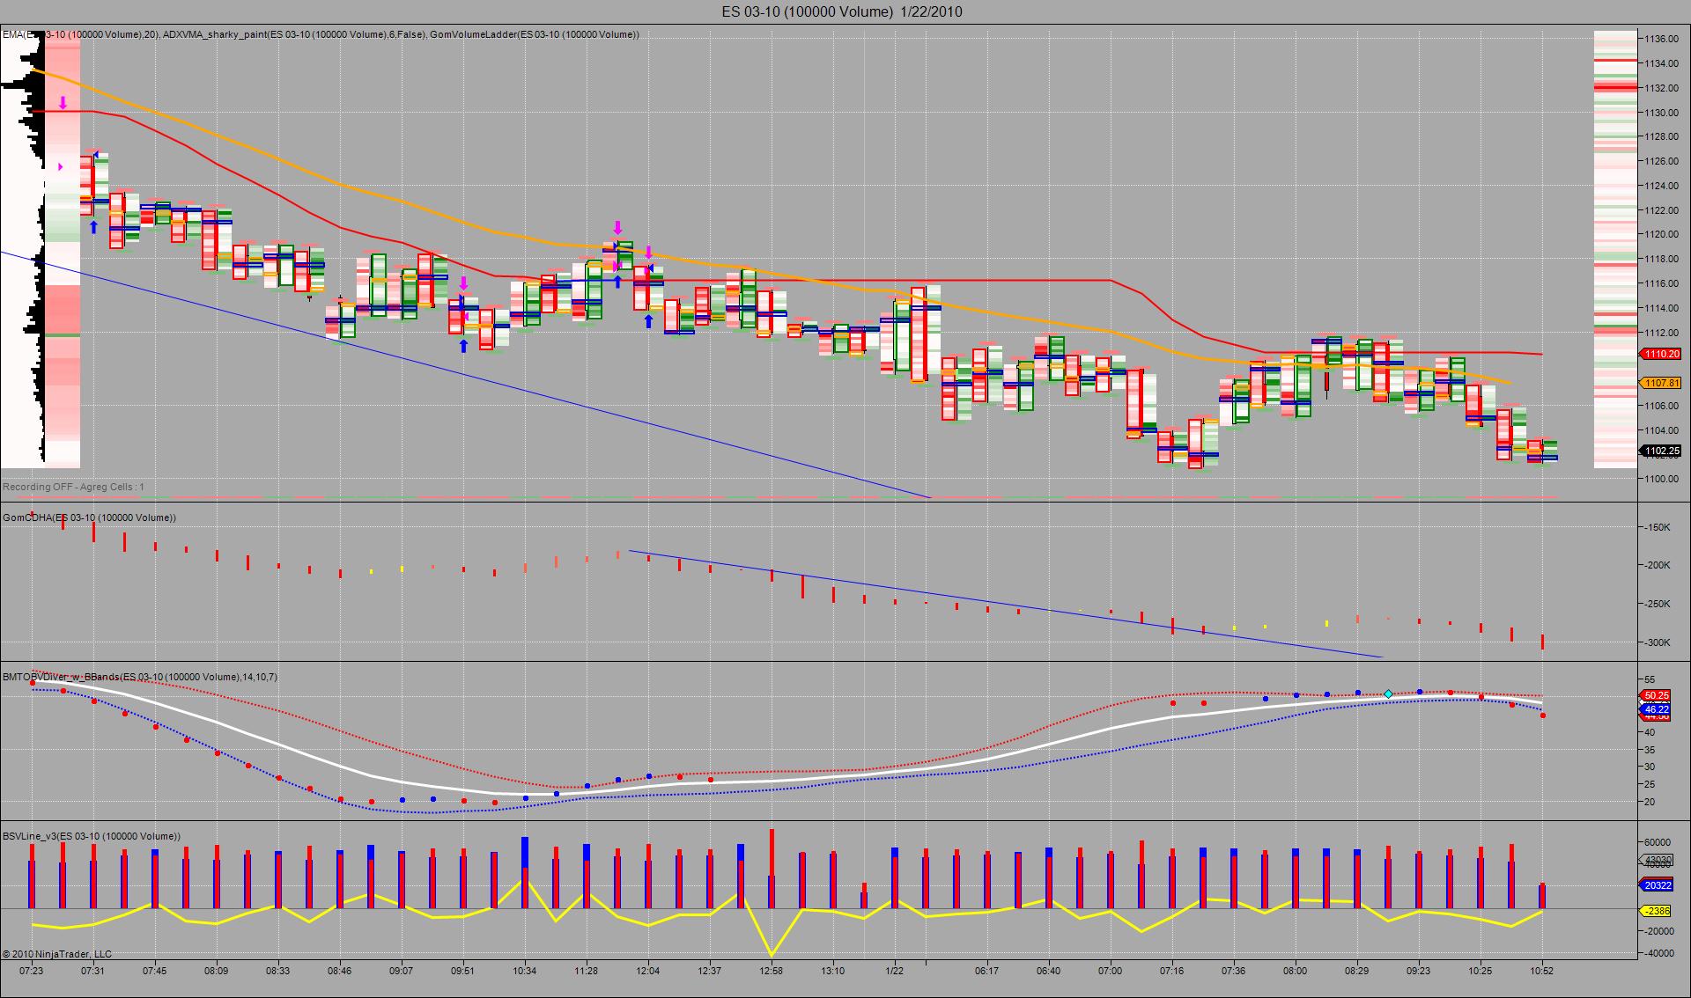The height and width of the screenshot is (998, 1691).
Task: Select the red 1110.20 price marker
Action: pos(1660,354)
